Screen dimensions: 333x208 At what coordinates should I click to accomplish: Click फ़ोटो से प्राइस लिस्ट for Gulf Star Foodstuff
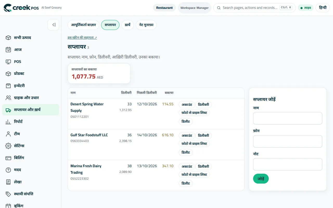click(194, 144)
